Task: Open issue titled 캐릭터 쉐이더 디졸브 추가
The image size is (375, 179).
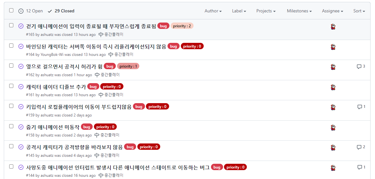Action: coord(56,87)
